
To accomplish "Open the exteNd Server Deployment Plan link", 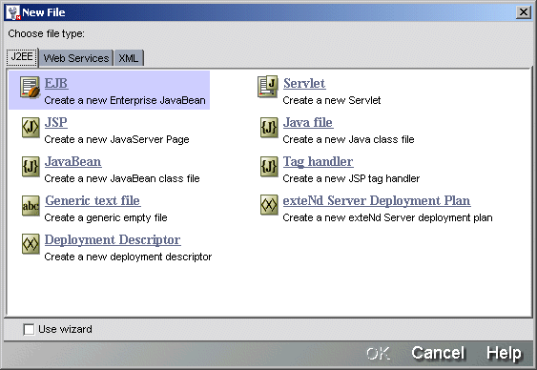I will 377,200.
